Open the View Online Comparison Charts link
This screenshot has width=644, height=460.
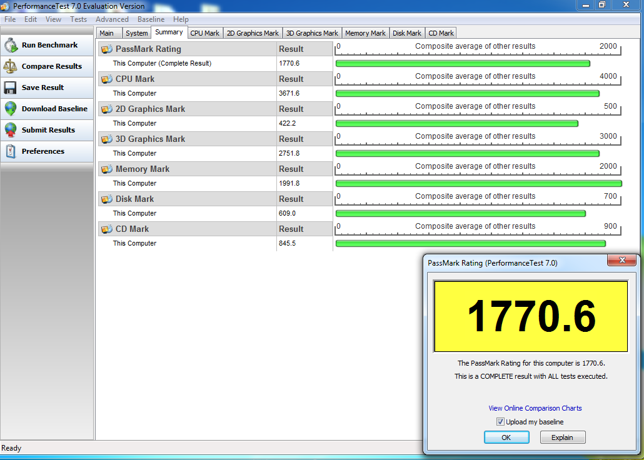[535, 408]
